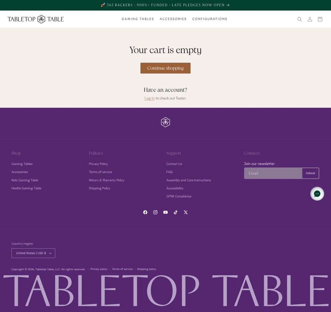Open the YouTube social icon
The width and height of the screenshot is (331, 312).
[x=165, y=212]
